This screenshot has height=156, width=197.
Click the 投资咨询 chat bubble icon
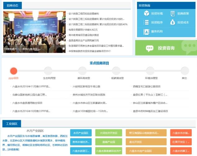(x=150, y=48)
